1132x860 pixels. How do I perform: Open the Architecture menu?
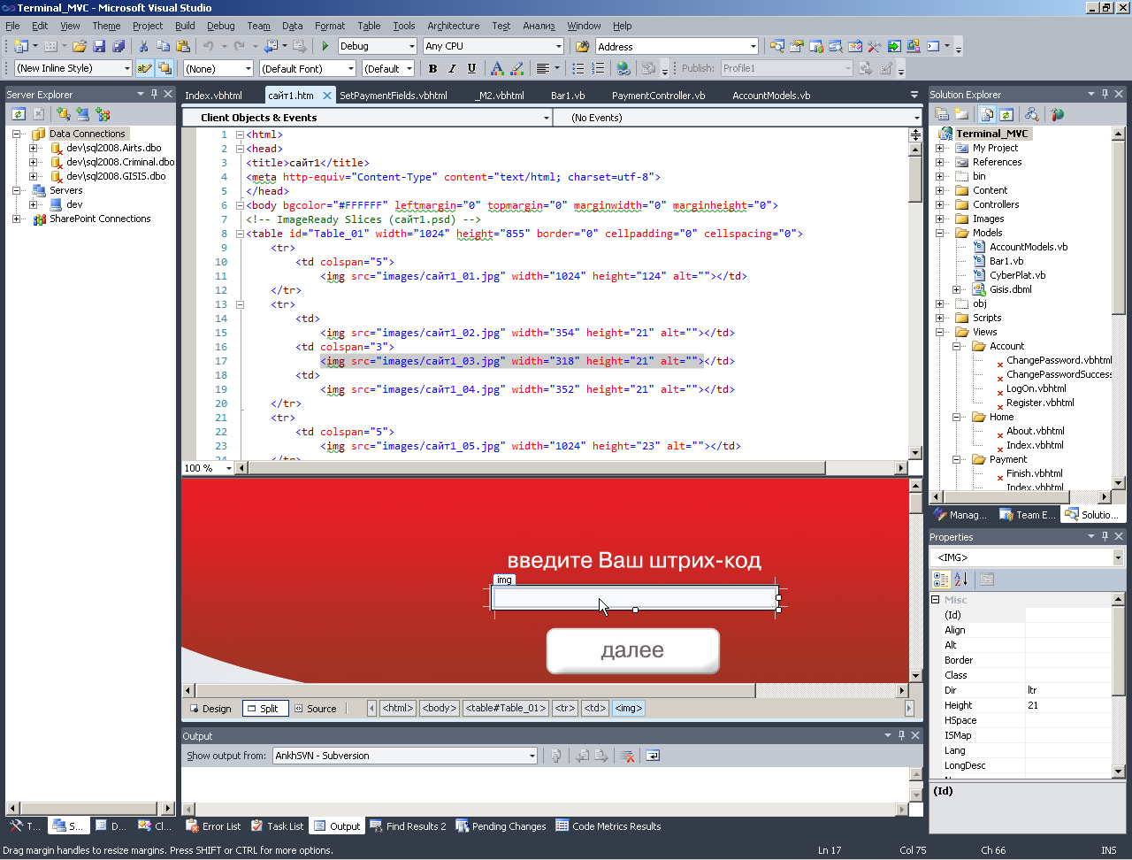(x=453, y=26)
